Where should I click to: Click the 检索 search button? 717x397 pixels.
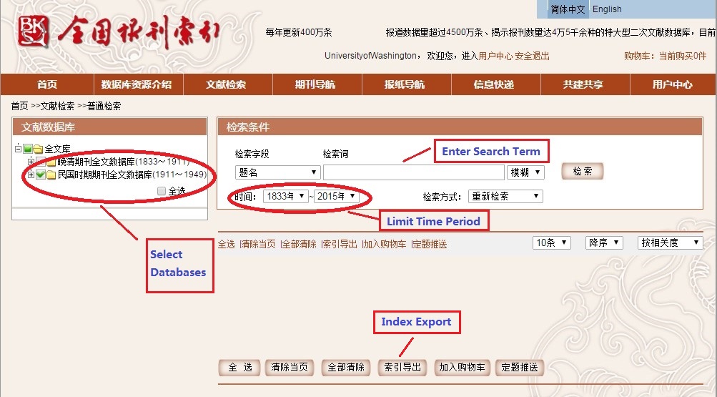pyautogui.click(x=583, y=172)
